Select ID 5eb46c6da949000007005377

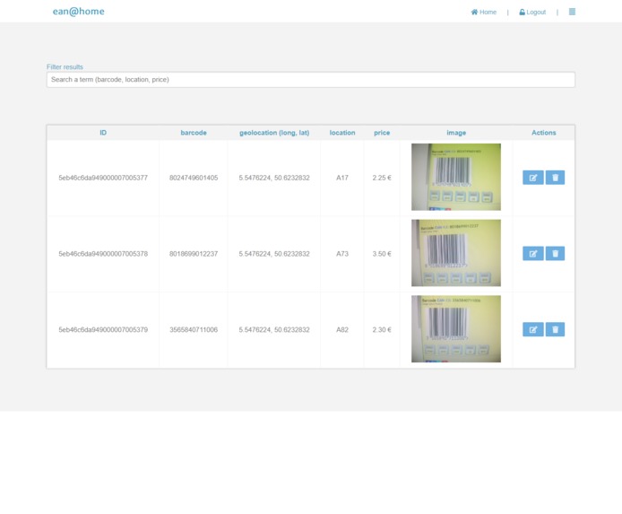103,178
